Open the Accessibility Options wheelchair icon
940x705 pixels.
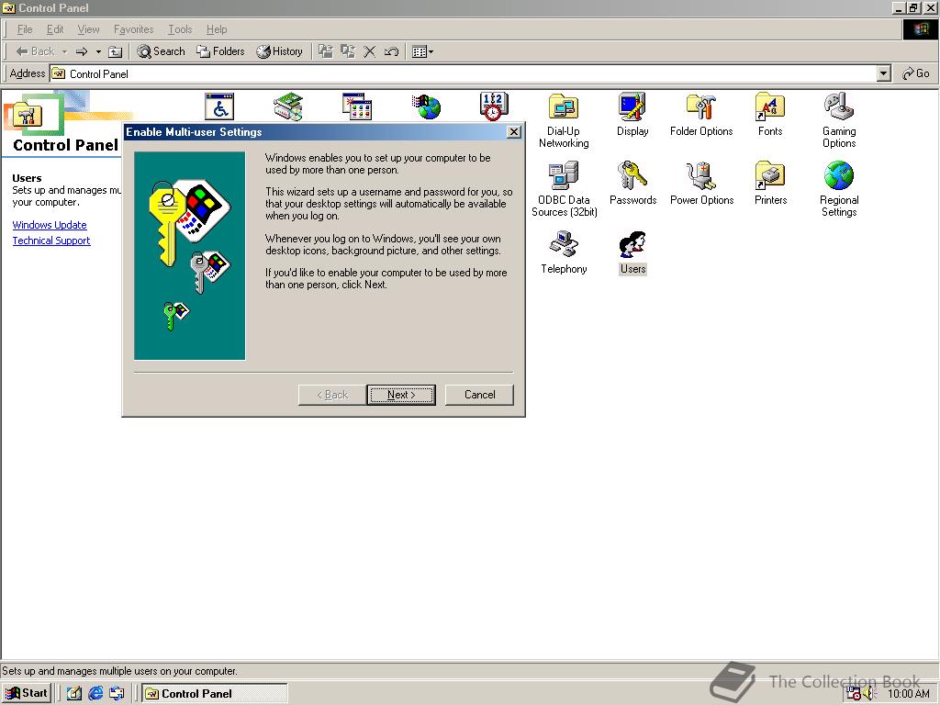[219, 106]
